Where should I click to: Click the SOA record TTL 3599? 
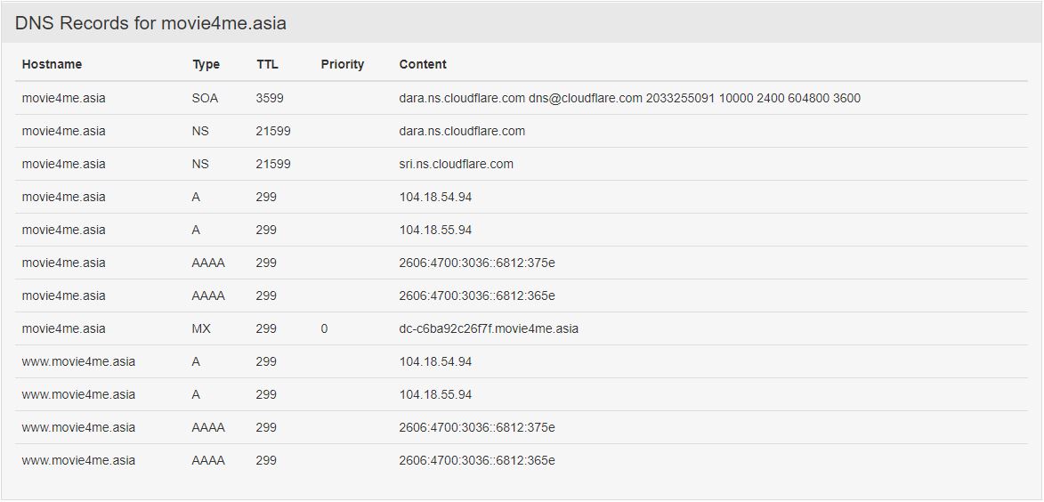click(270, 98)
